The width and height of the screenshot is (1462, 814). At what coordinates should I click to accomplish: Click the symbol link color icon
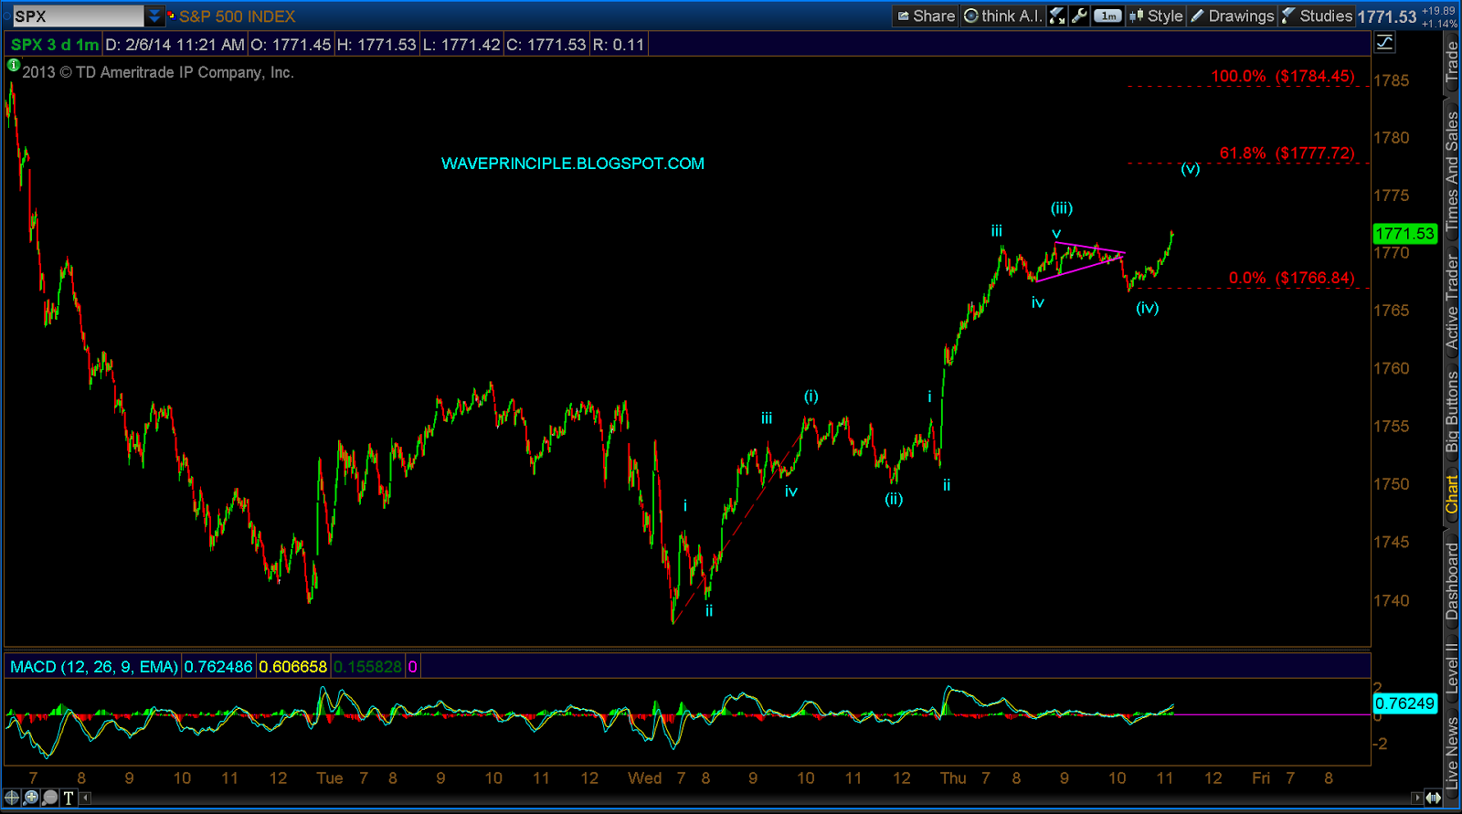point(171,15)
